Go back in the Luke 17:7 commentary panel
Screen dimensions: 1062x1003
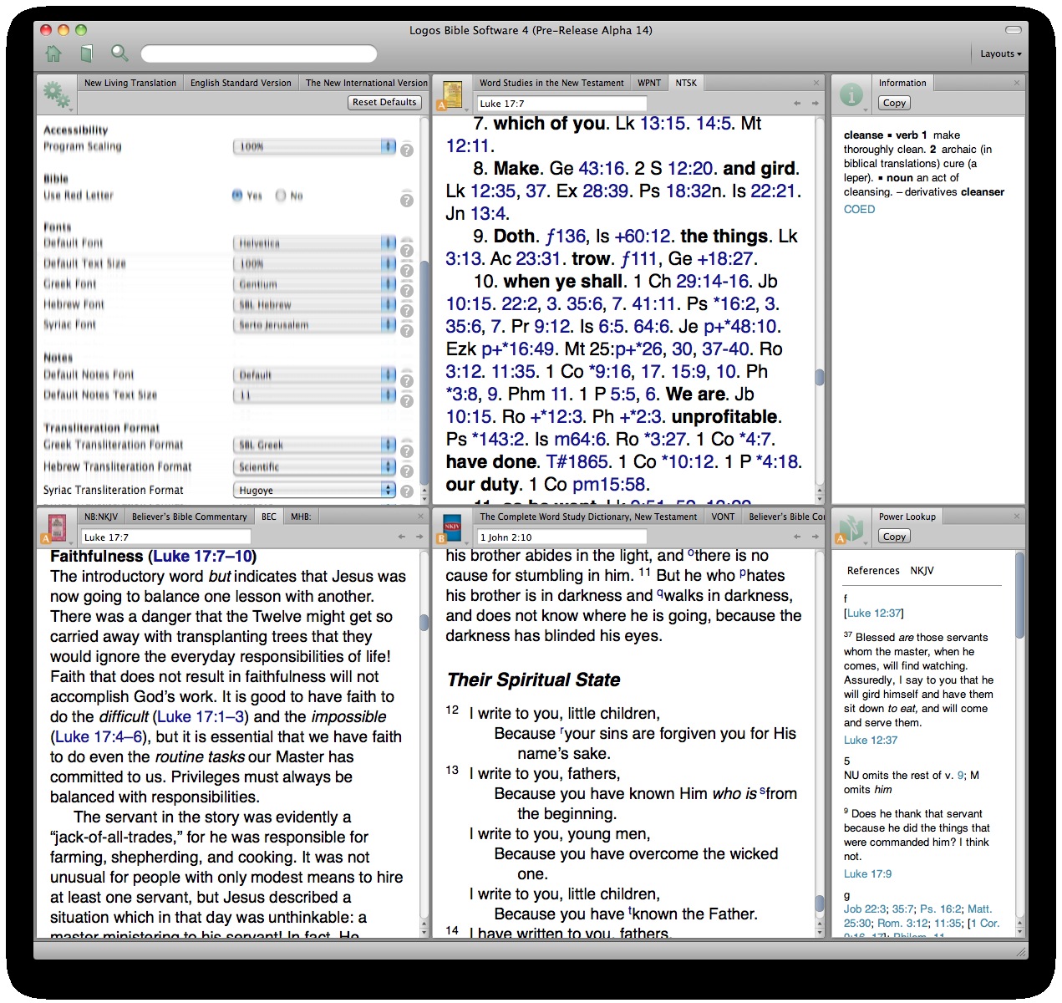coord(401,537)
